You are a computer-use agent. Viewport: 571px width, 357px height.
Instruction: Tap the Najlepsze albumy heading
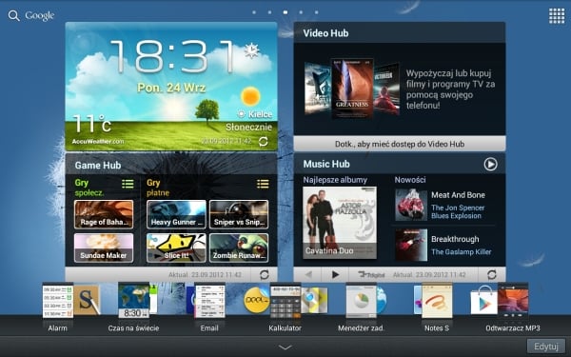click(x=335, y=180)
